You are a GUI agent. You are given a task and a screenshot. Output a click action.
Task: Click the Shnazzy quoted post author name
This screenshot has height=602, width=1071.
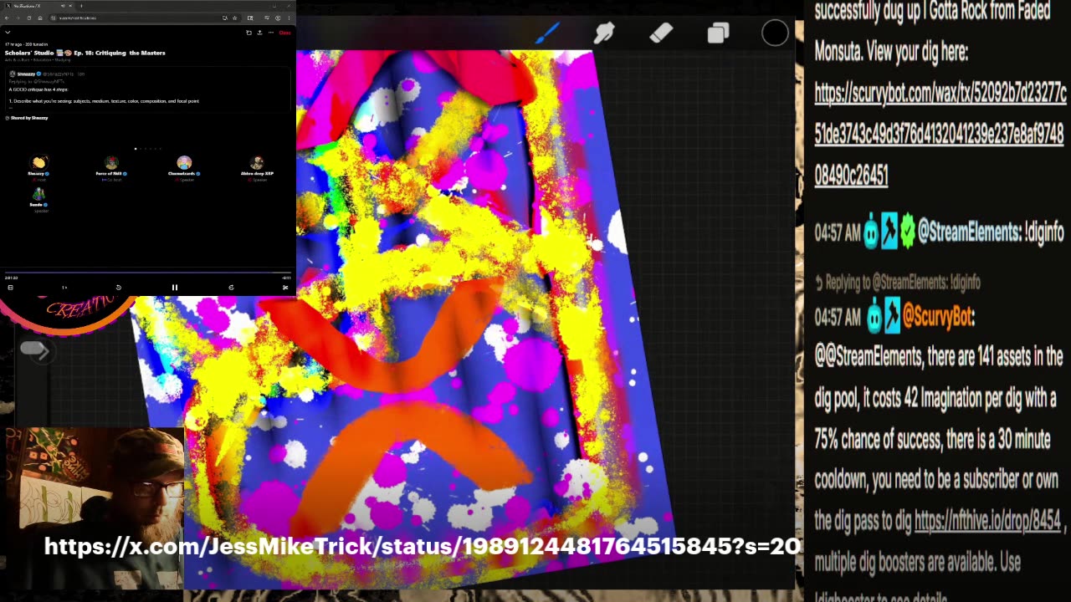[27, 74]
